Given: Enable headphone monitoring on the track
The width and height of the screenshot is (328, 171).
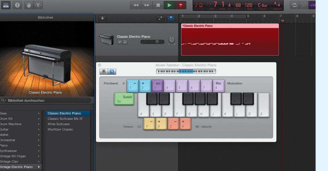Looking at the screenshot, I should [125, 41].
